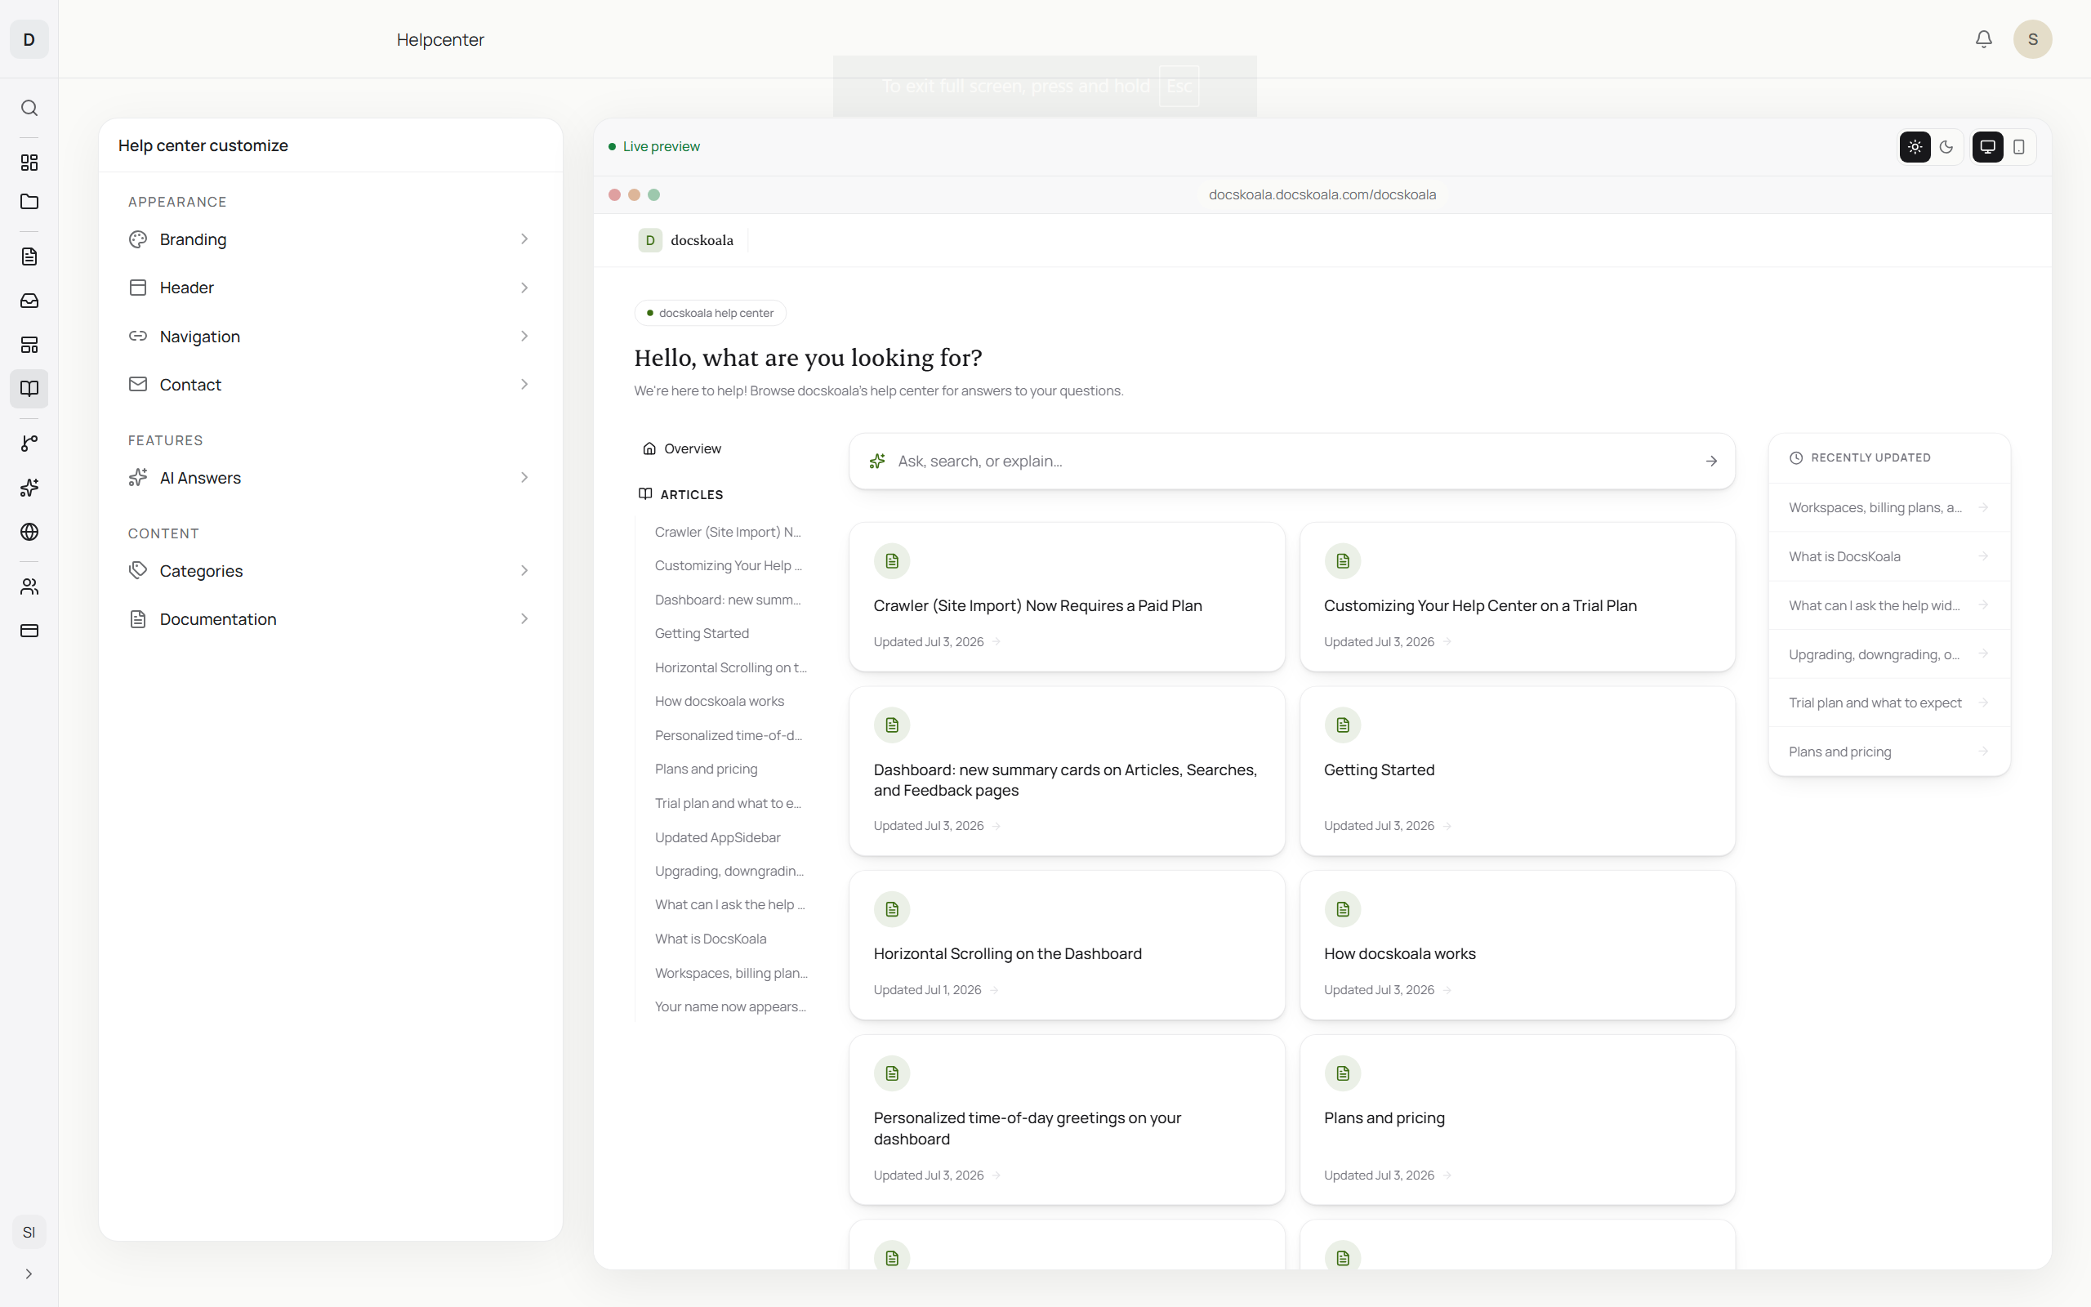
Task: Open the folder icon in sidebar
Action: [29, 202]
